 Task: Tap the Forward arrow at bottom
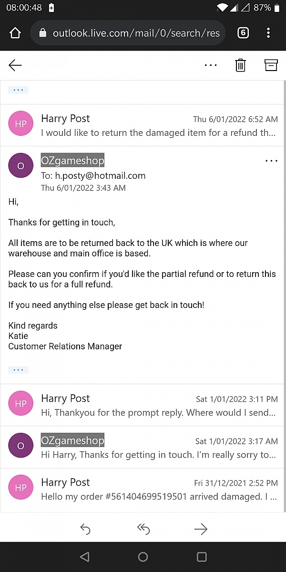coord(201,529)
